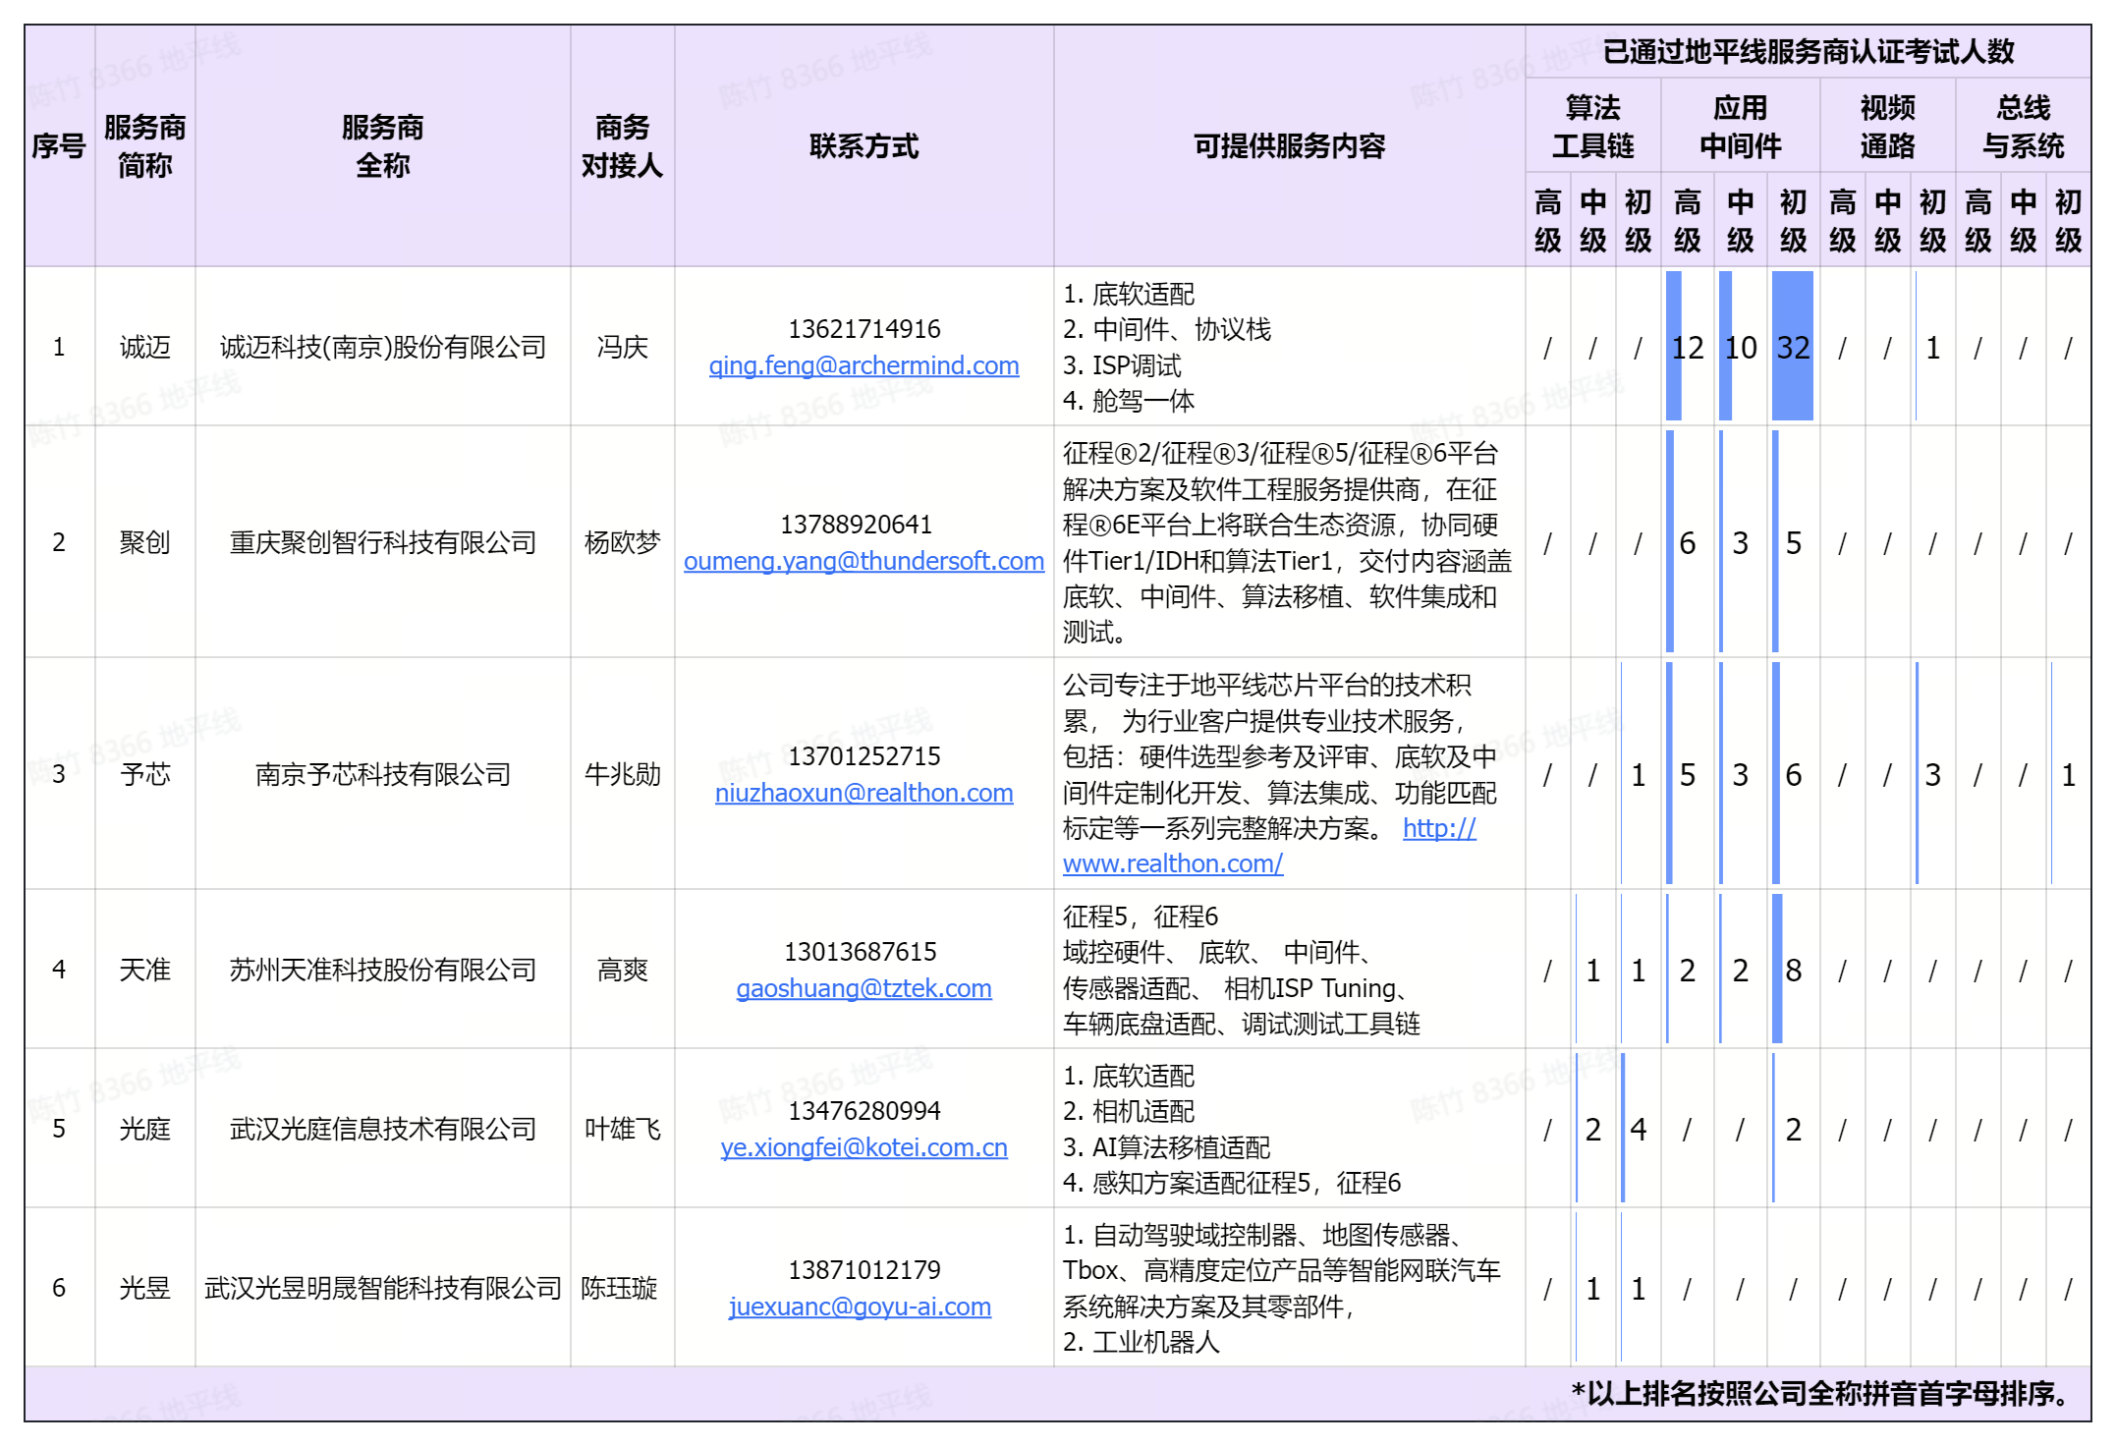The height and width of the screenshot is (1446, 2116).
Task: Select the 武汉光昱明晟智能科技有限公司 cell
Action: pos(382,1288)
